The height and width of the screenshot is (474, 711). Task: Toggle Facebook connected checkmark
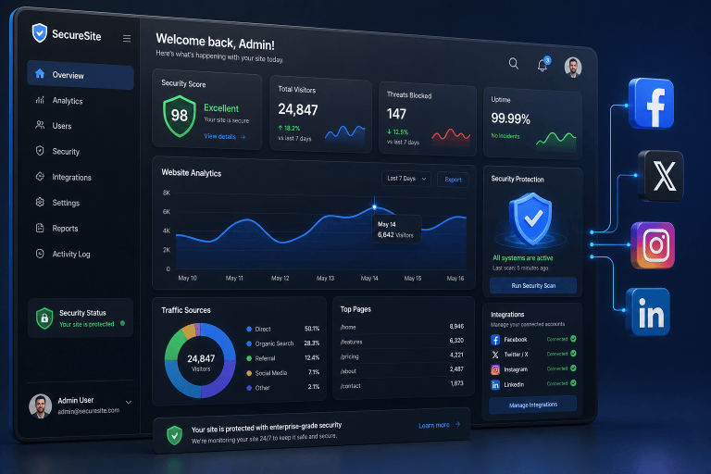573,339
